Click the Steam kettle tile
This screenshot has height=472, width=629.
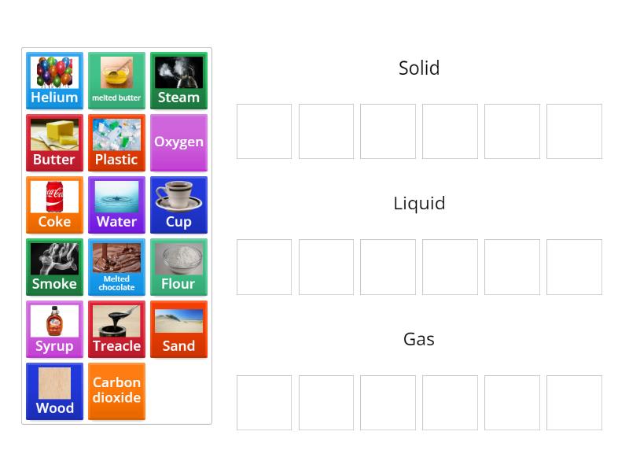(x=178, y=79)
